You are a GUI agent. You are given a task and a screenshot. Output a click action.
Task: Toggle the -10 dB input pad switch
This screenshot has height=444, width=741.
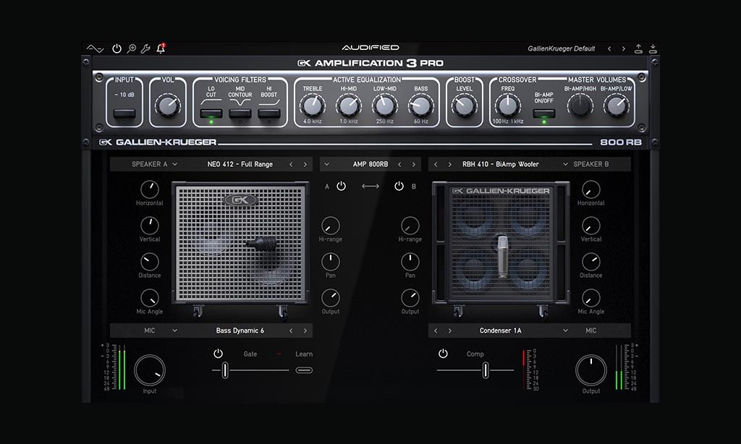point(124,114)
